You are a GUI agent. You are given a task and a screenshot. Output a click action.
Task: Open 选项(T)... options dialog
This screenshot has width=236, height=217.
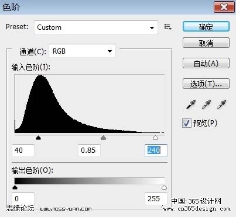(x=206, y=83)
